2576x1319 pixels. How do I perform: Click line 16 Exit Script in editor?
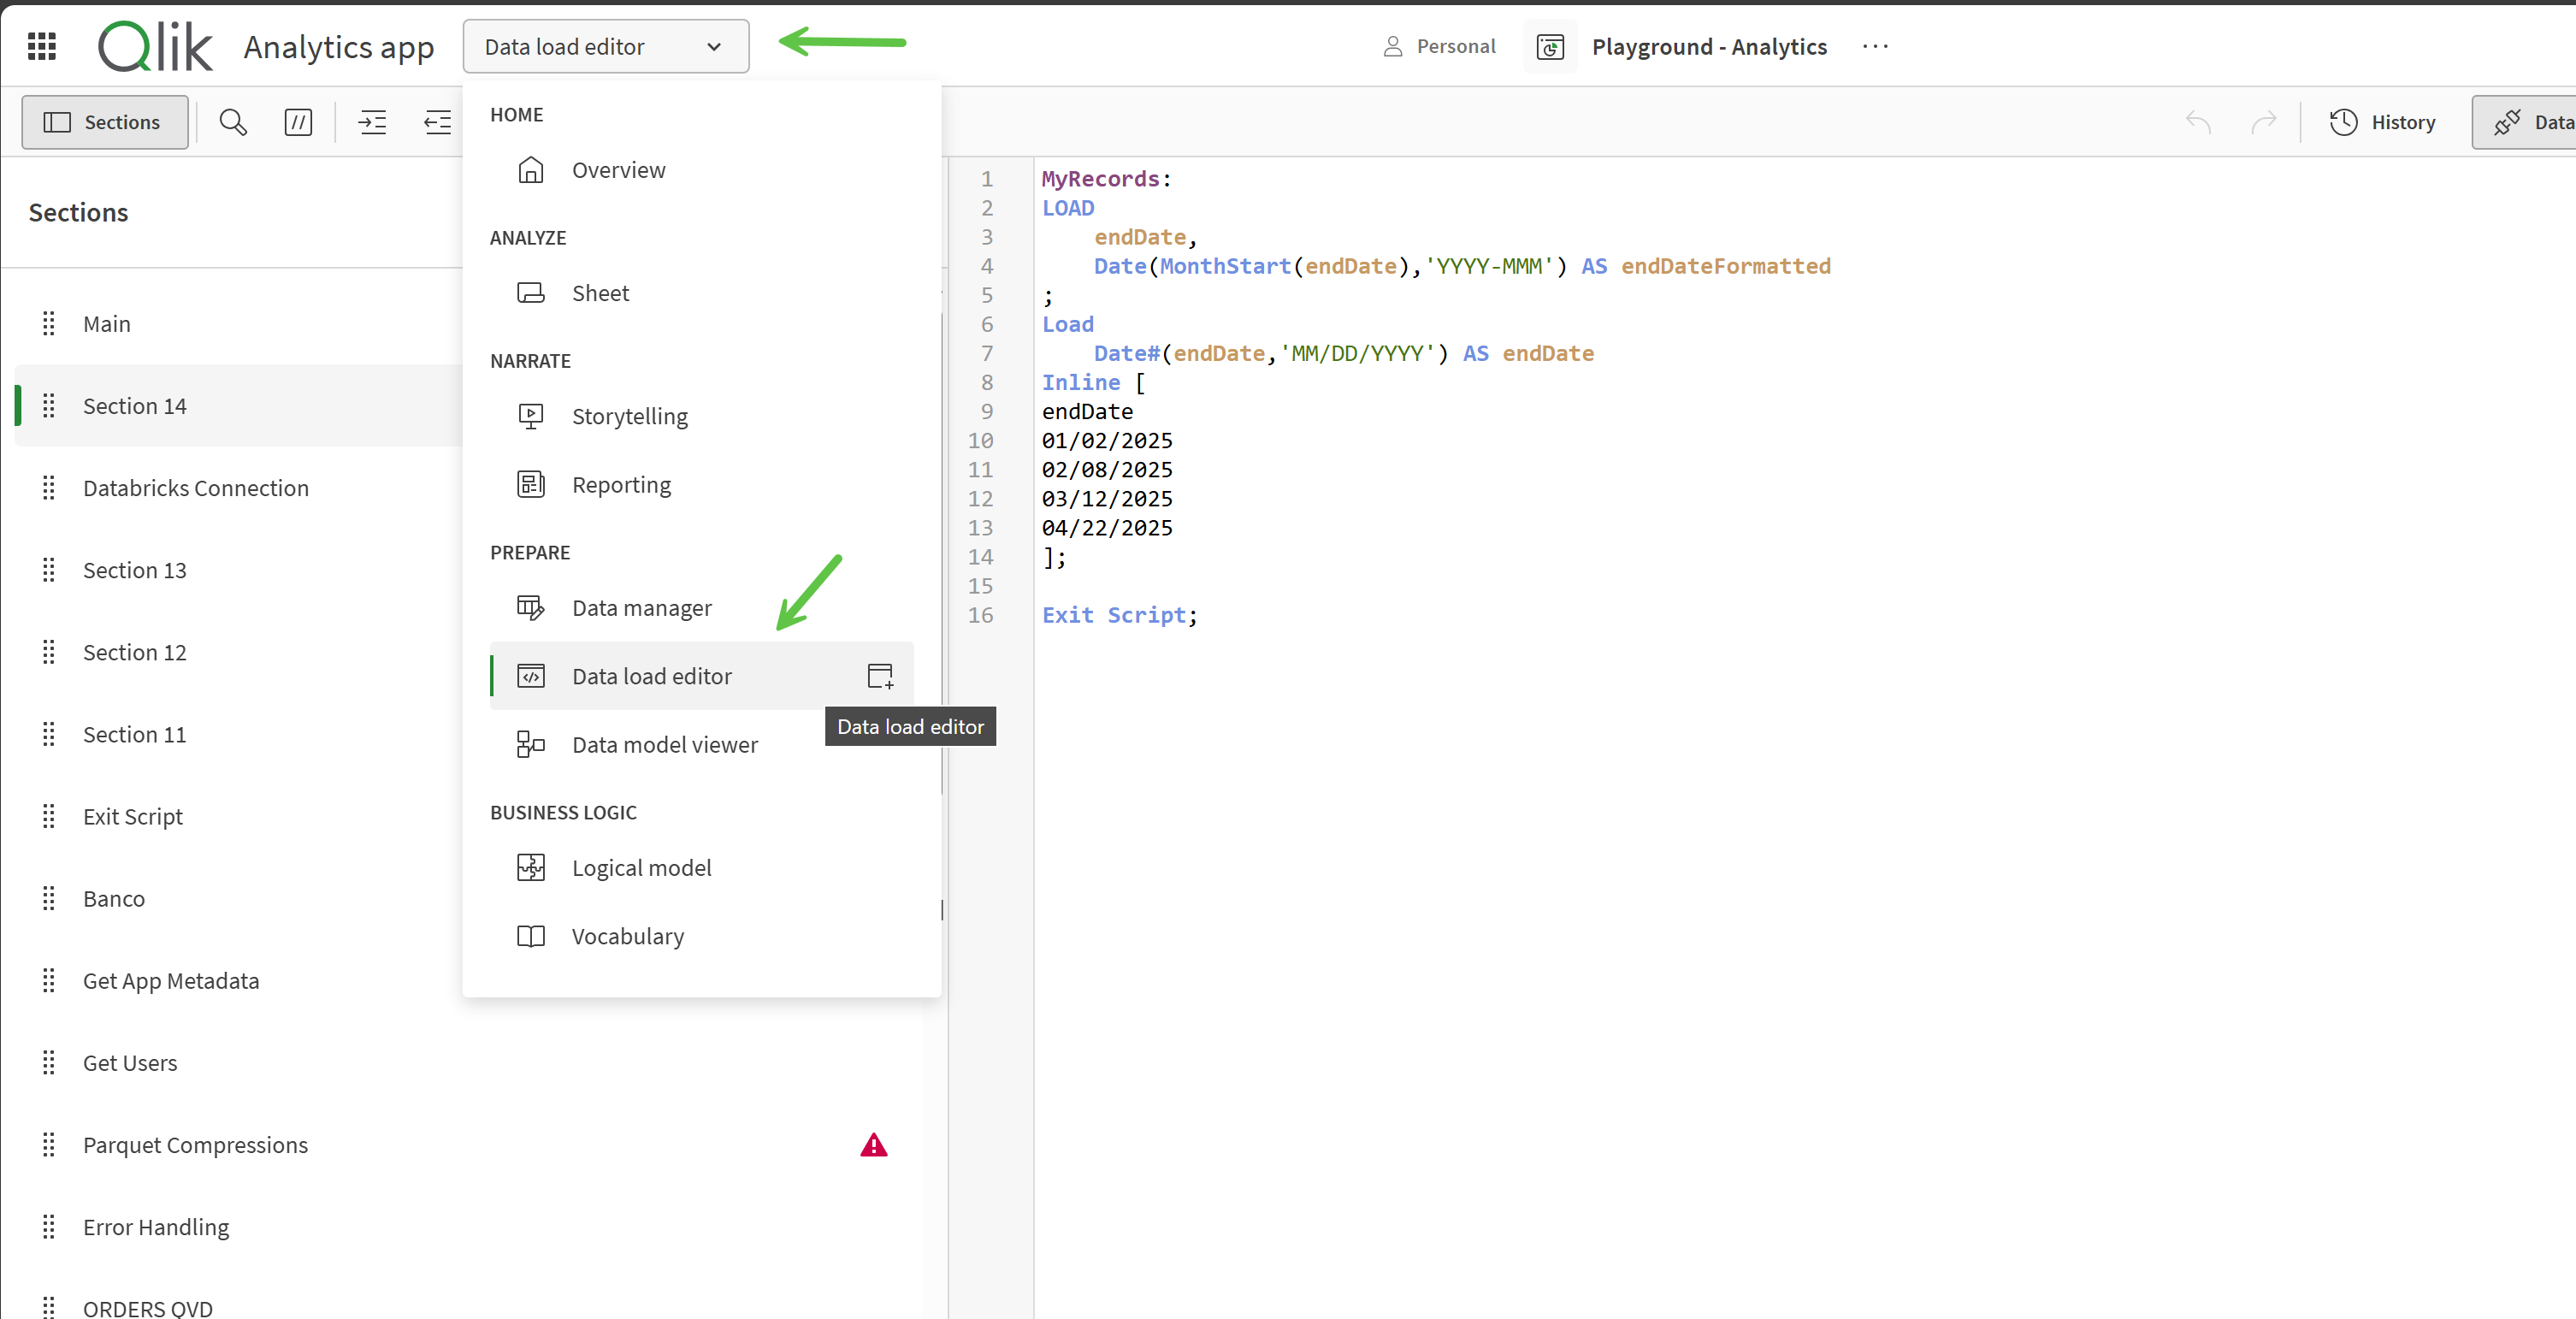[1118, 615]
